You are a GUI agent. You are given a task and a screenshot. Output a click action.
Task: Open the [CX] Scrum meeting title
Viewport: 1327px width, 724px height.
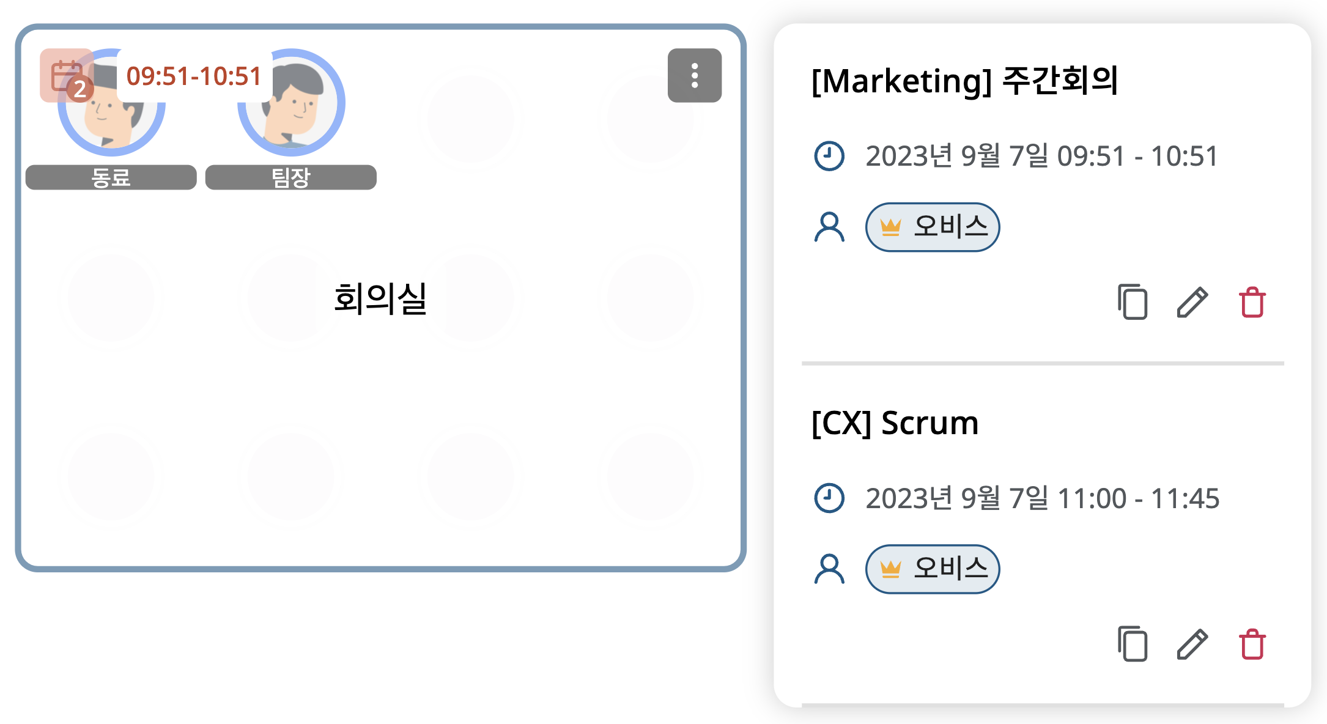[895, 423]
